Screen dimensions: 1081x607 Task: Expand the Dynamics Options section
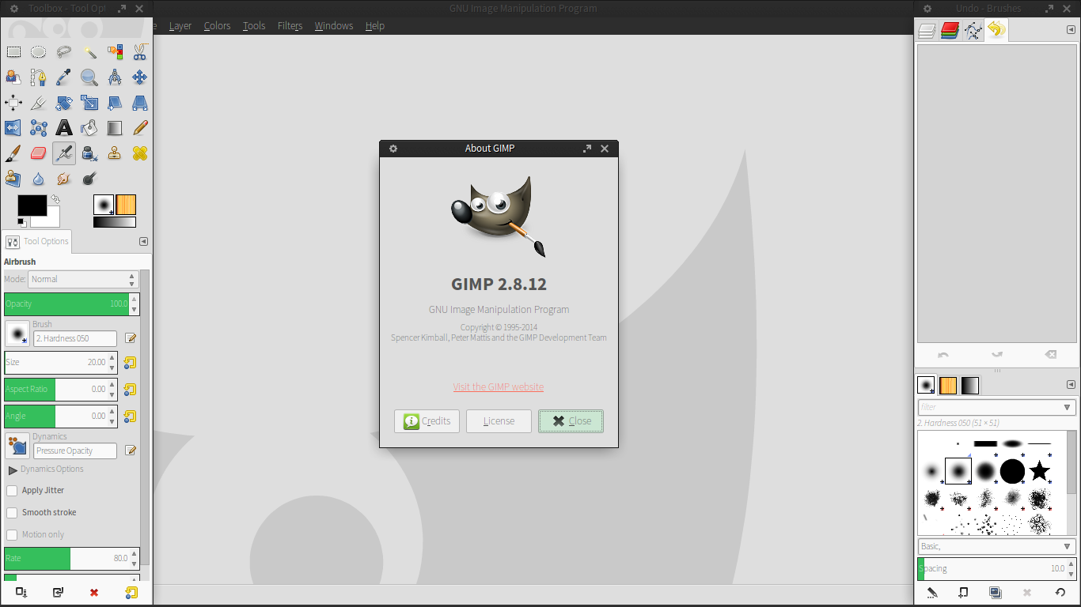click(x=13, y=469)
